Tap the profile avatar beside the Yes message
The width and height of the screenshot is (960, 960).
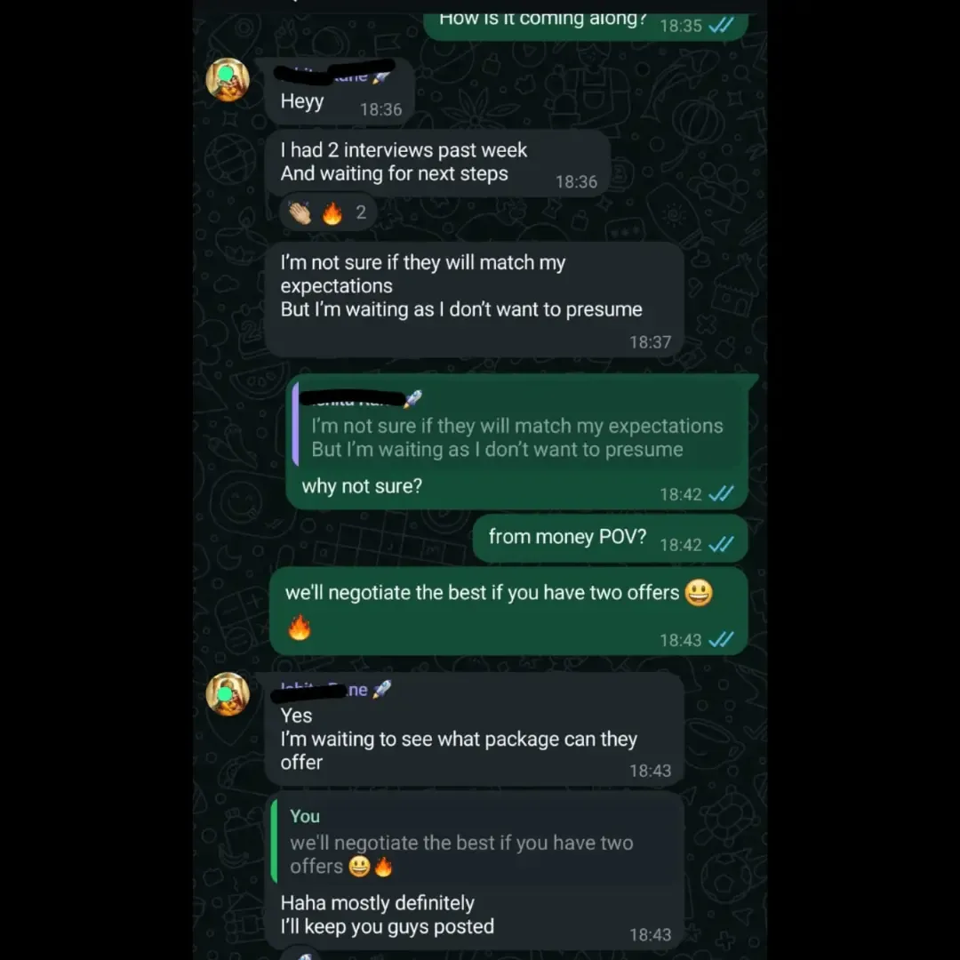(228, 694)
